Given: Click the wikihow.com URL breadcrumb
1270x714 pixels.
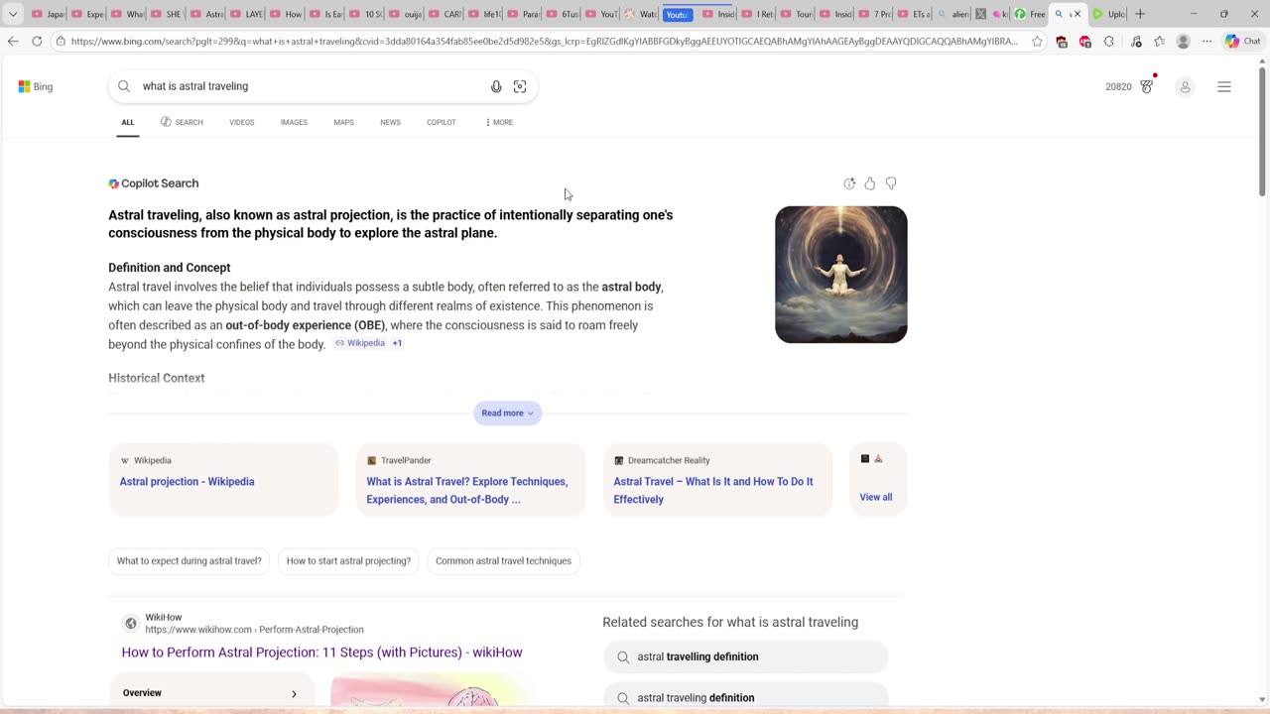Looking at the screenshot, I should pos(254,630).
